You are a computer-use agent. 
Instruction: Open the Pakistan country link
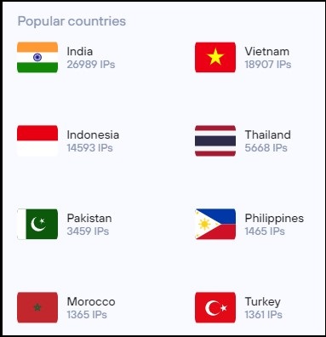tap(89, 218)
